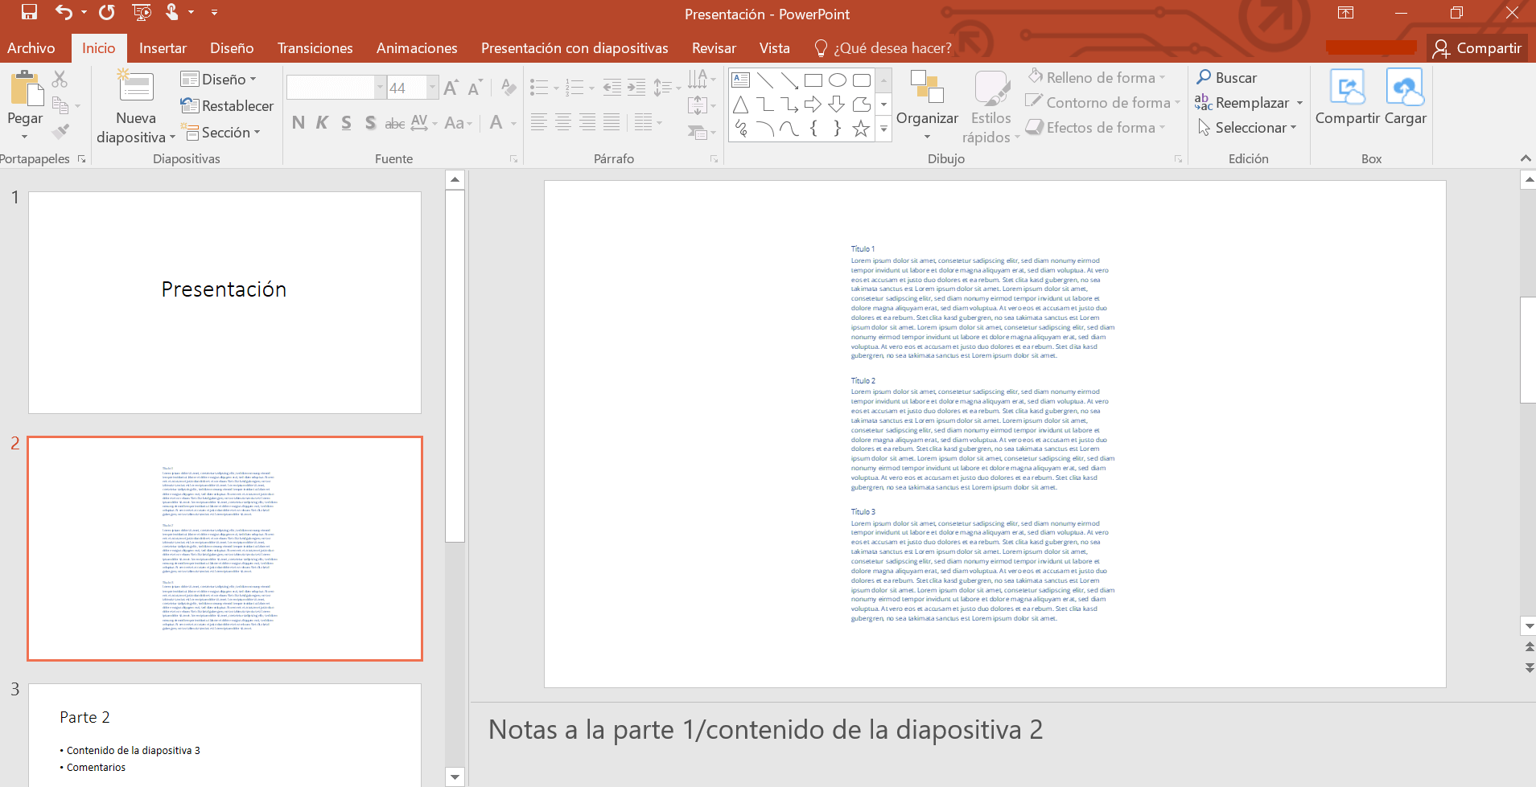Increase list indent level

coord(636,88)
